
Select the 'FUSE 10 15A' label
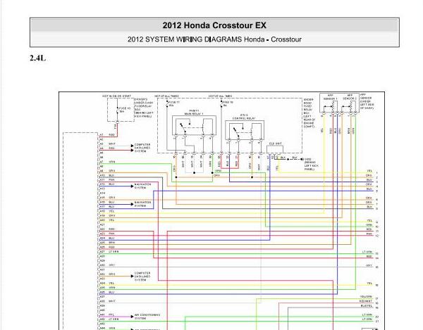tap(125, 110)
